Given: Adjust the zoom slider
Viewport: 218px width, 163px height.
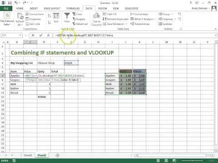Looking at the screenshot, I should (x=192, y=161).
